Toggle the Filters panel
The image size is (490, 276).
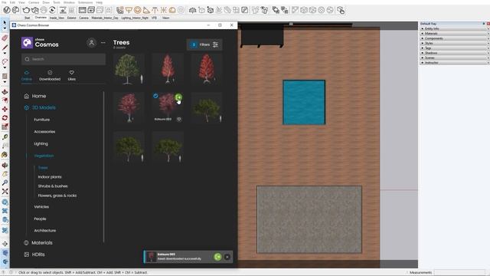click(204, 44)
